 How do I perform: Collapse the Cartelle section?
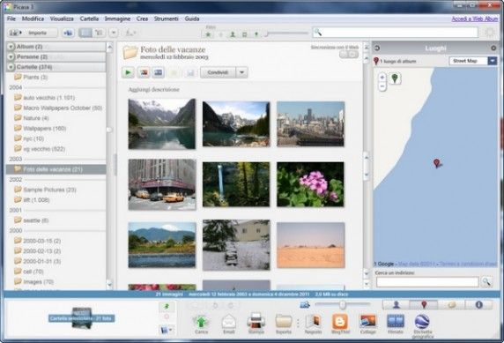tap(11, 67)
